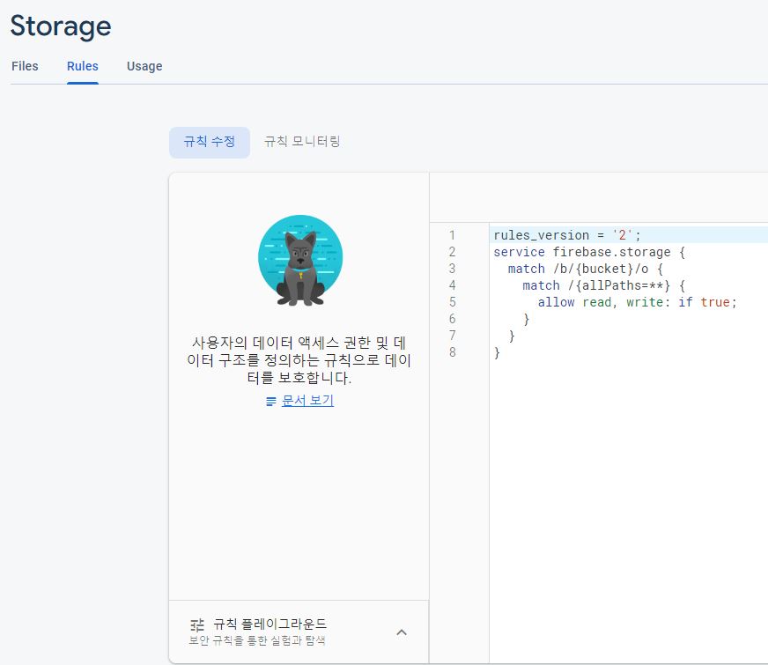The width and height of the screenshot is (768, 665).
Task: Click the 사용자의 데이터 액세스 권한 description text
Action: pos(299,360)
